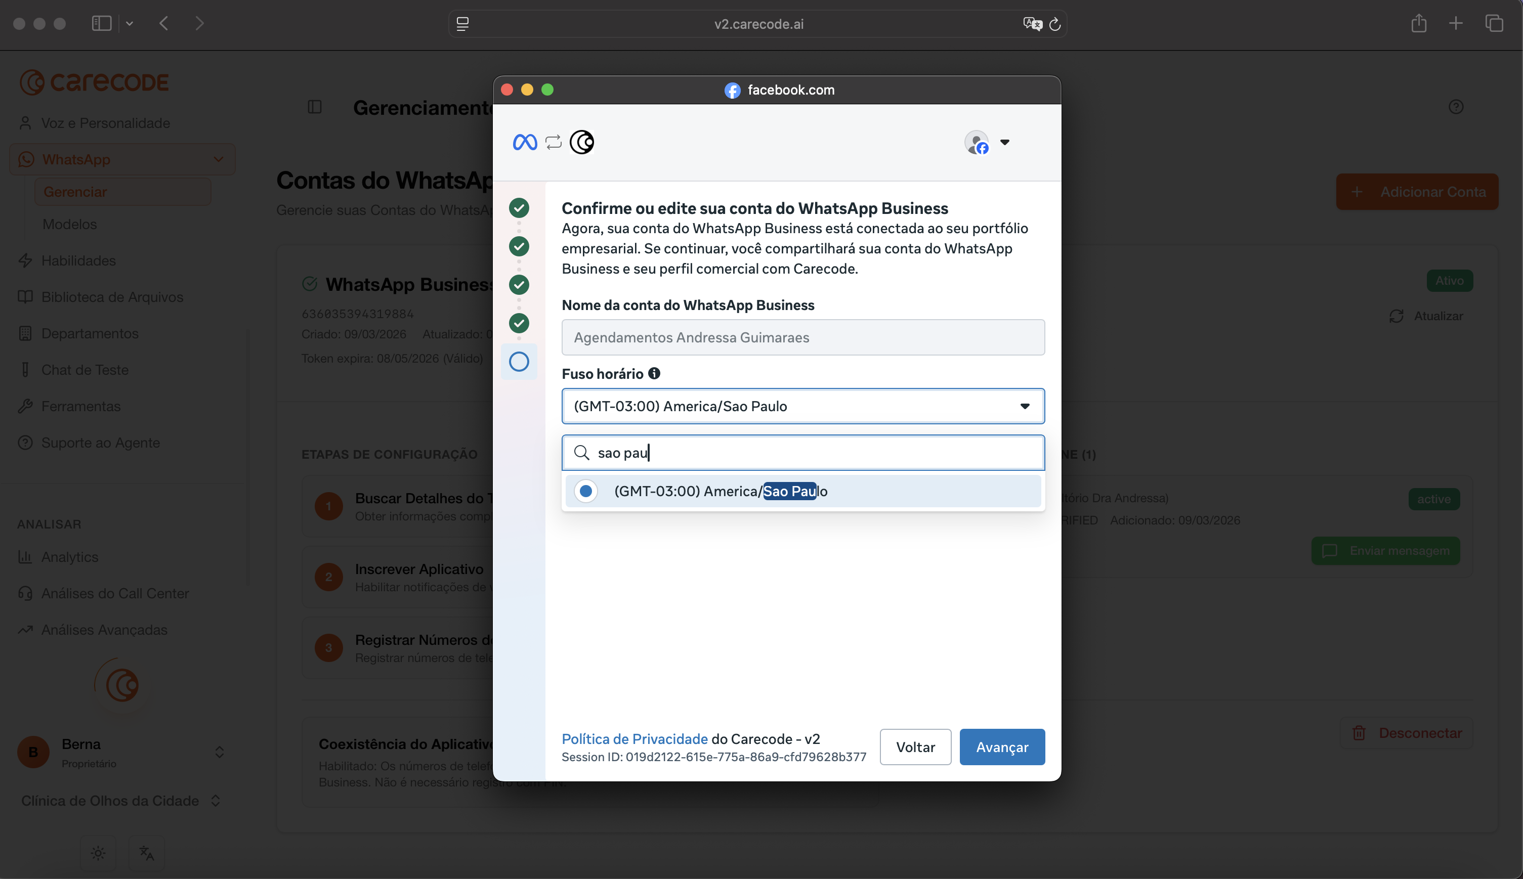Image resolution: width=1523 pixels, height=879 pixels.
Task: Click the Fuso horário info icon
Action: (654, 373)
